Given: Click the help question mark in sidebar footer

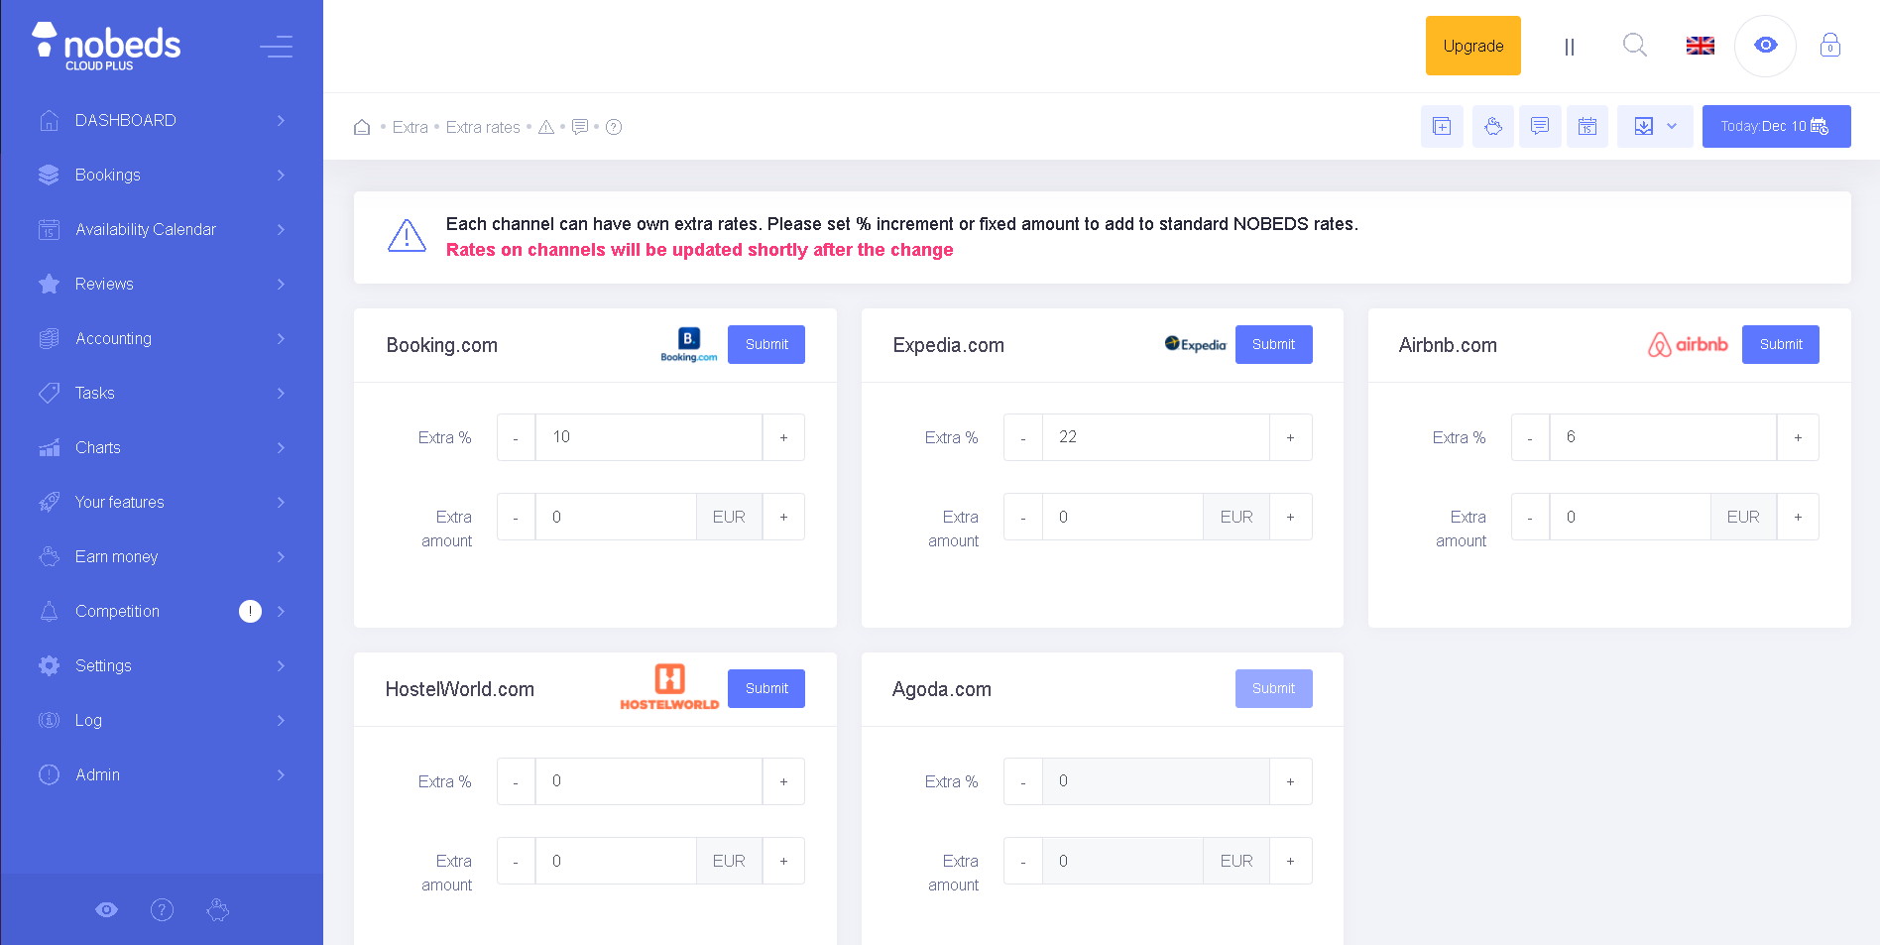Looking at the screenshot, I should coord(162,909).
